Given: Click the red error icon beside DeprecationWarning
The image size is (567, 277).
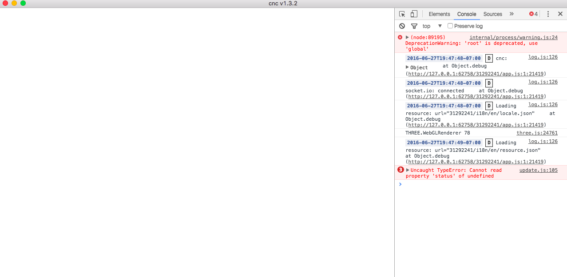Looking at the screenshot, I should click(400, 38).
